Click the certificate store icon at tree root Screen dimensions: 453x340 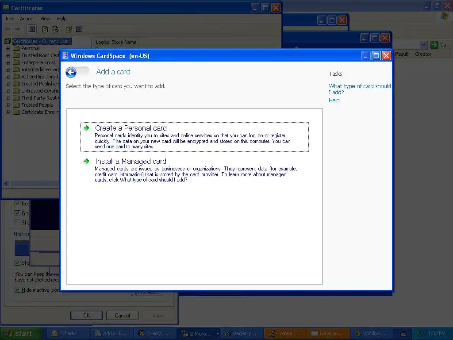(x=8, y=41)
